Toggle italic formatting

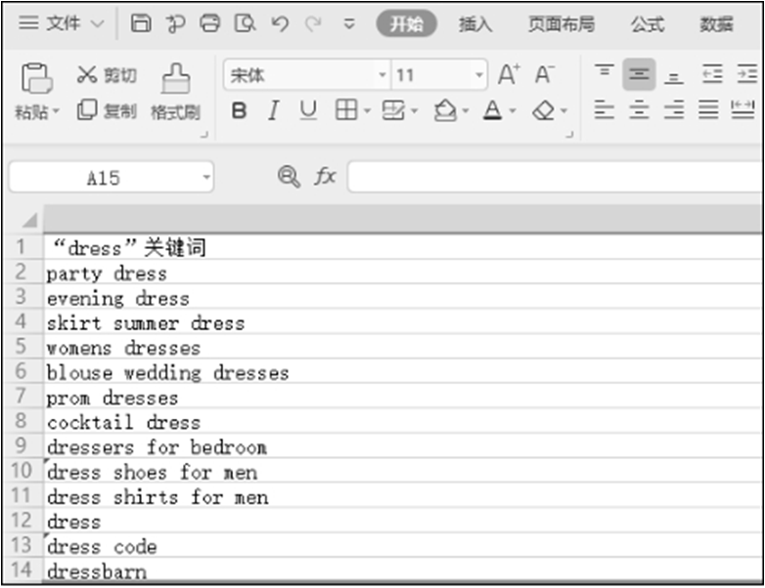click(273, 110)
